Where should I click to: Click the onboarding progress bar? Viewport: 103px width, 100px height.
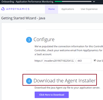coord(73,2)
